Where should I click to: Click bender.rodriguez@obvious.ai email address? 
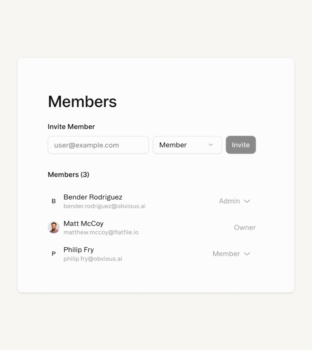[x=105, y=206]
